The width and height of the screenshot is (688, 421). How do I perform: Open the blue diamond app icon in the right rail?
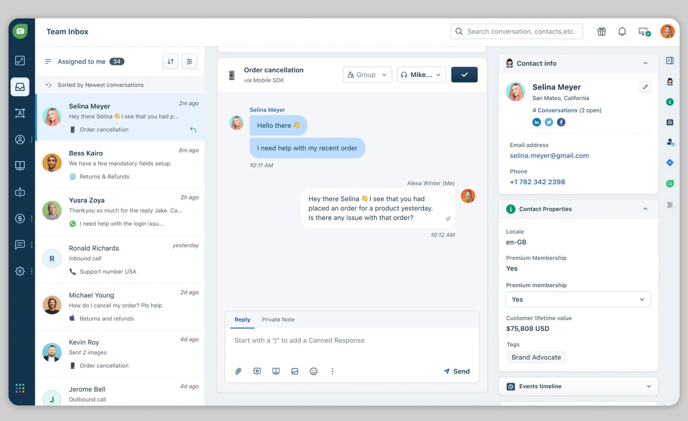(670, 162)
